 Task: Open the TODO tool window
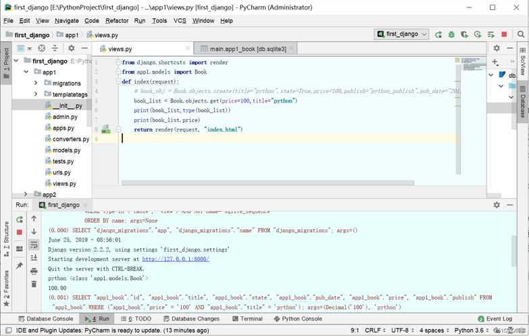click(x=136, y=318)
